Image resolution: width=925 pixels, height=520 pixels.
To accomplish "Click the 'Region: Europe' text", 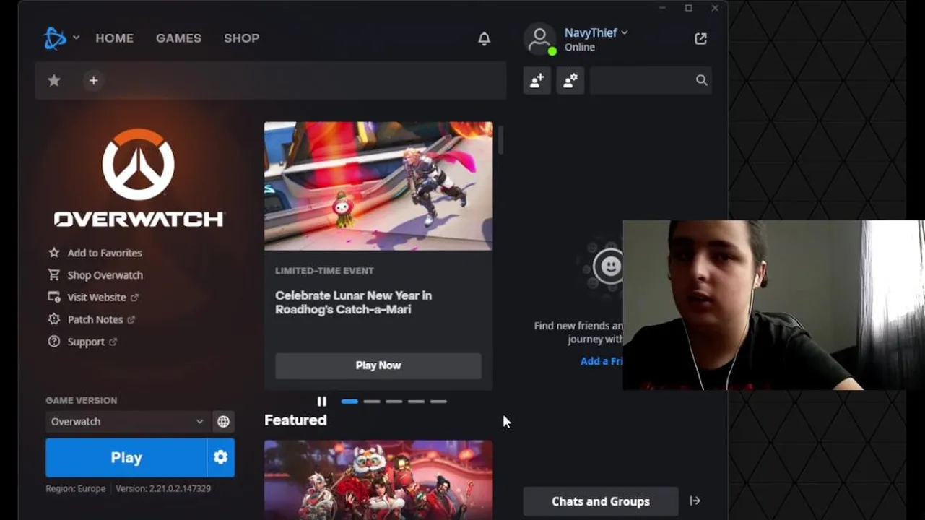I will 76,489.
